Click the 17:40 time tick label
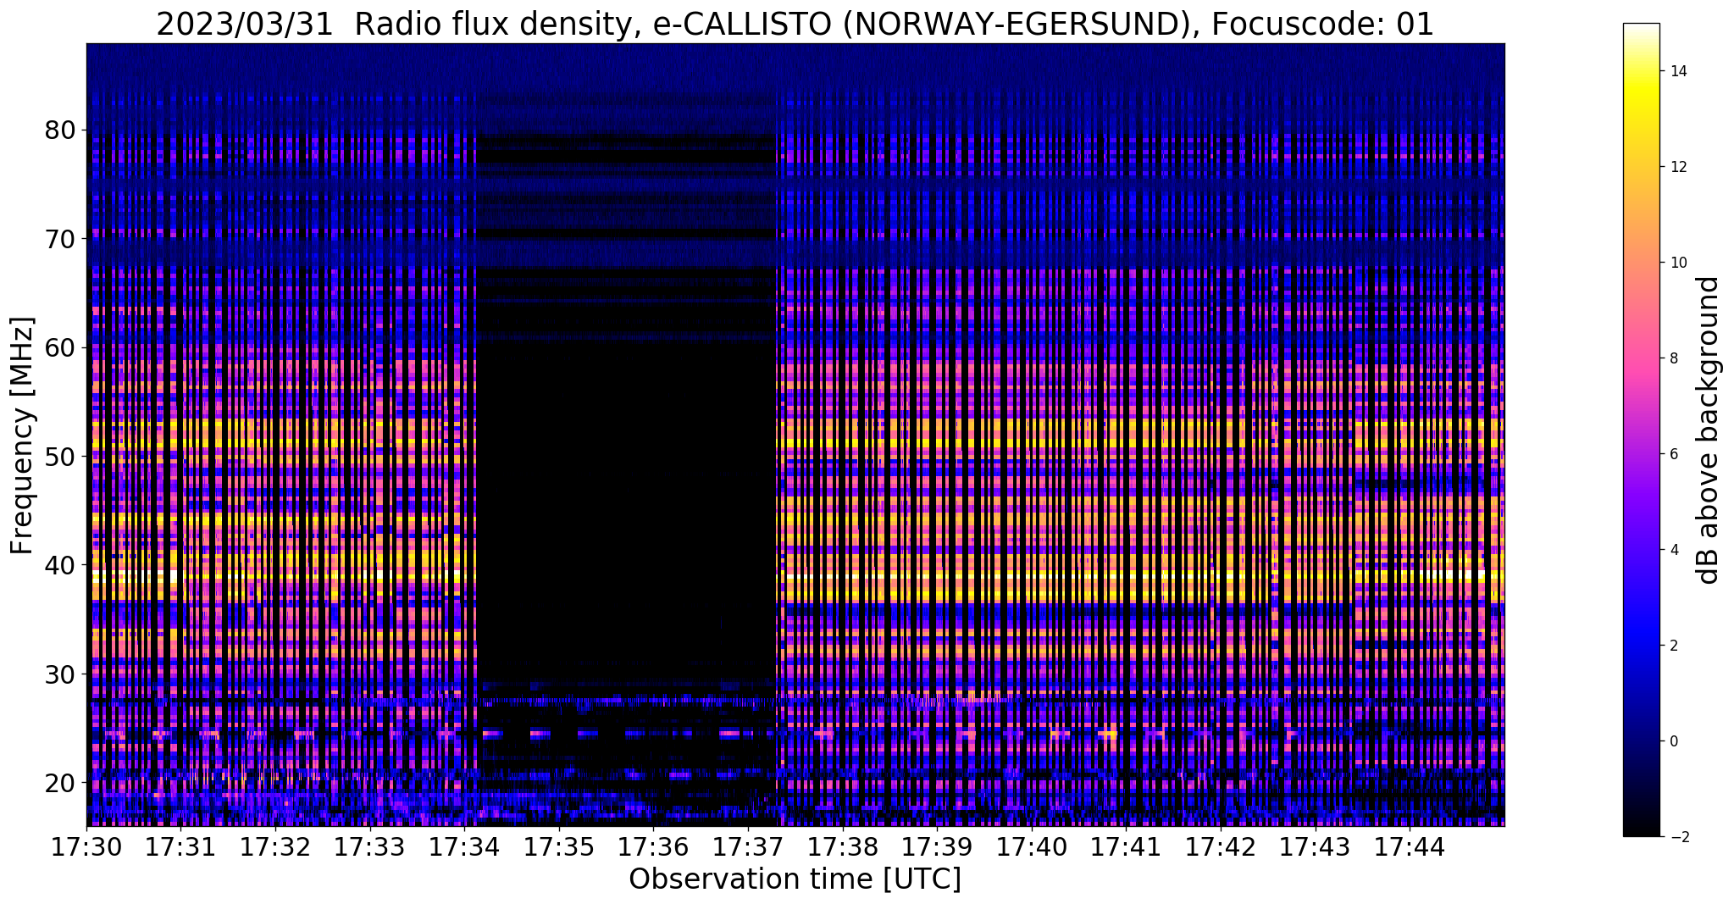Screen dimensions: 1734x904 coord(1032,846)
